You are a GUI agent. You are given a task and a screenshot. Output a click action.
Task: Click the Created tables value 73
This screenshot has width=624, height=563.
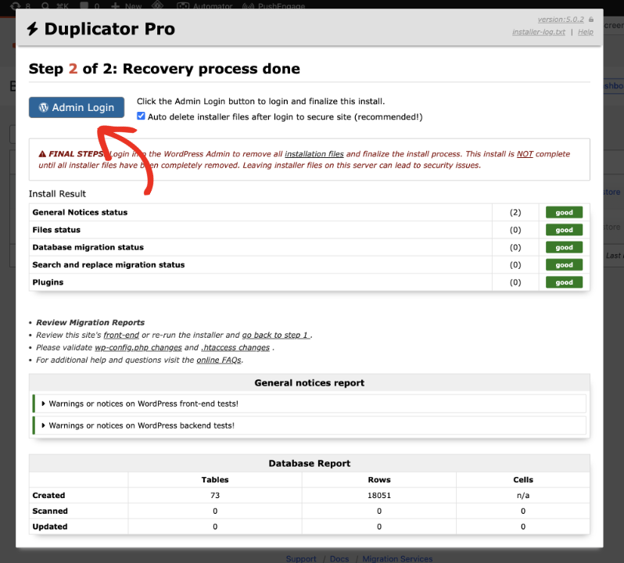click(x=215, y=495)
